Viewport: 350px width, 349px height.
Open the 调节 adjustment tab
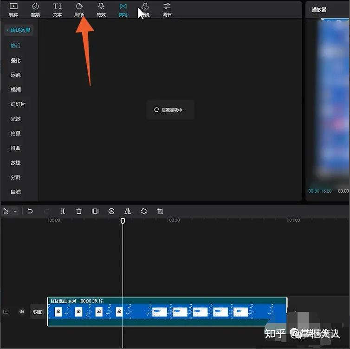click(x=167, y=10)
